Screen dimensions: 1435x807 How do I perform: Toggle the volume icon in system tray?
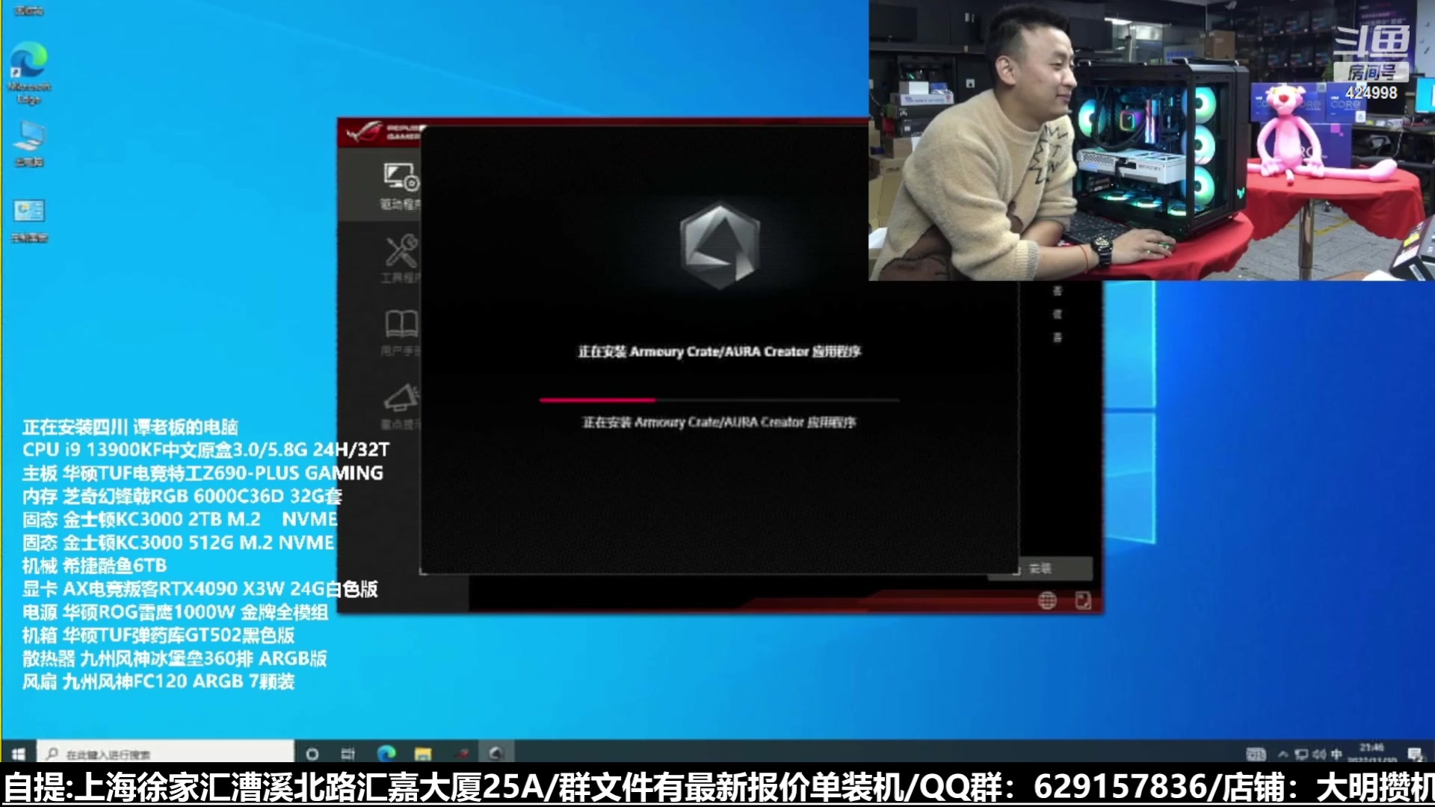coord(1319,754)
